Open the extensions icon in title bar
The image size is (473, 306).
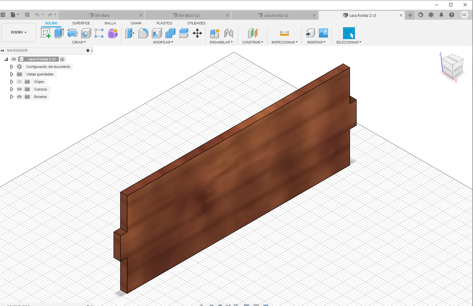click(421, 15)
